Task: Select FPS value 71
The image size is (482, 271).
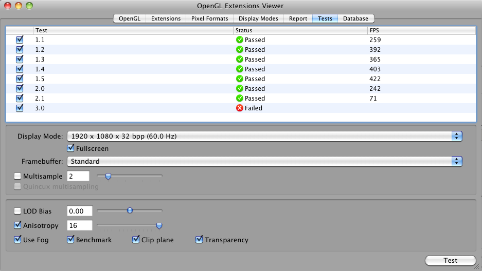Action: 373,99
